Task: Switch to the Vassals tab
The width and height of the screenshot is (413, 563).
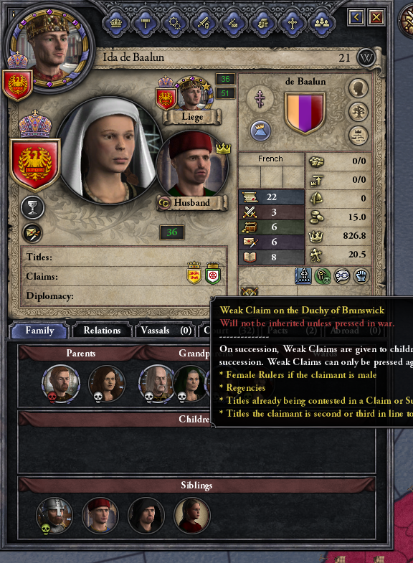Action: click(166, 331)
